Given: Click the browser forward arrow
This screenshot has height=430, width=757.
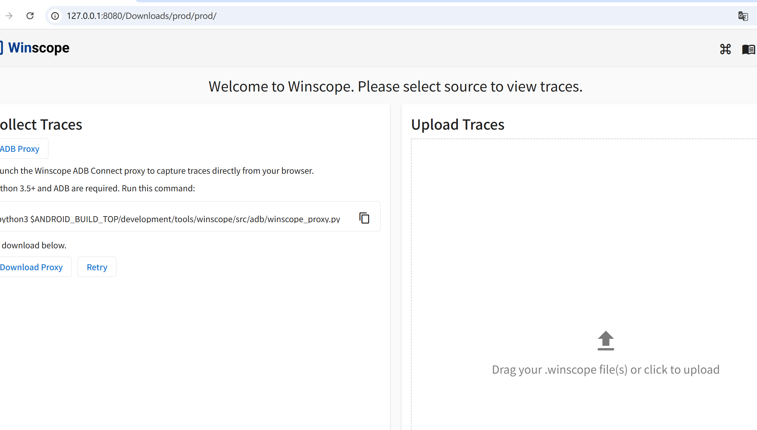Looking at the screenshot, I should (x=9, y=16).
